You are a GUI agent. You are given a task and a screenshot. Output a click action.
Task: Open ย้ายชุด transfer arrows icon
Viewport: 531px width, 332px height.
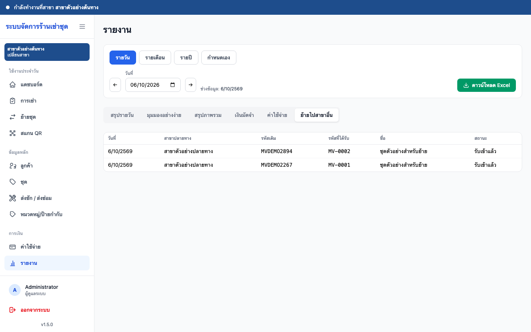tap(13, 117)
